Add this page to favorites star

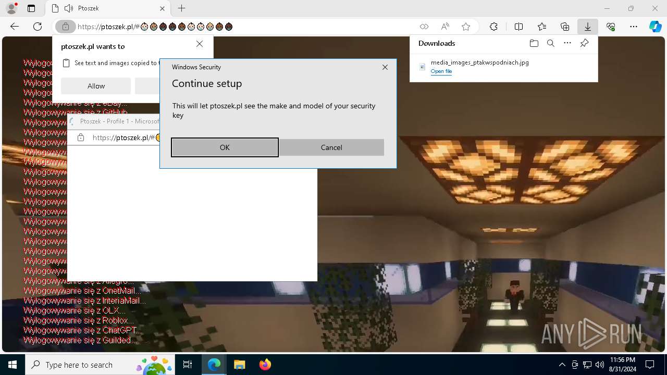click(x=466, y=27)
